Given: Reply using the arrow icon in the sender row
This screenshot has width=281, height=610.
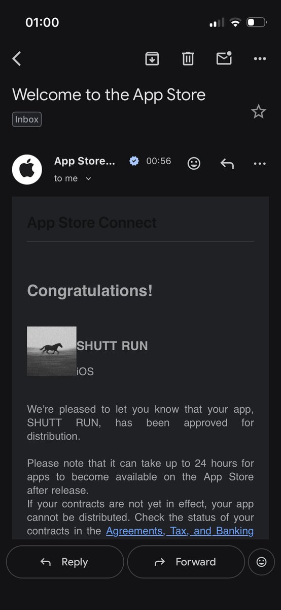Looking at the screenshot, I should pos(227,163).
